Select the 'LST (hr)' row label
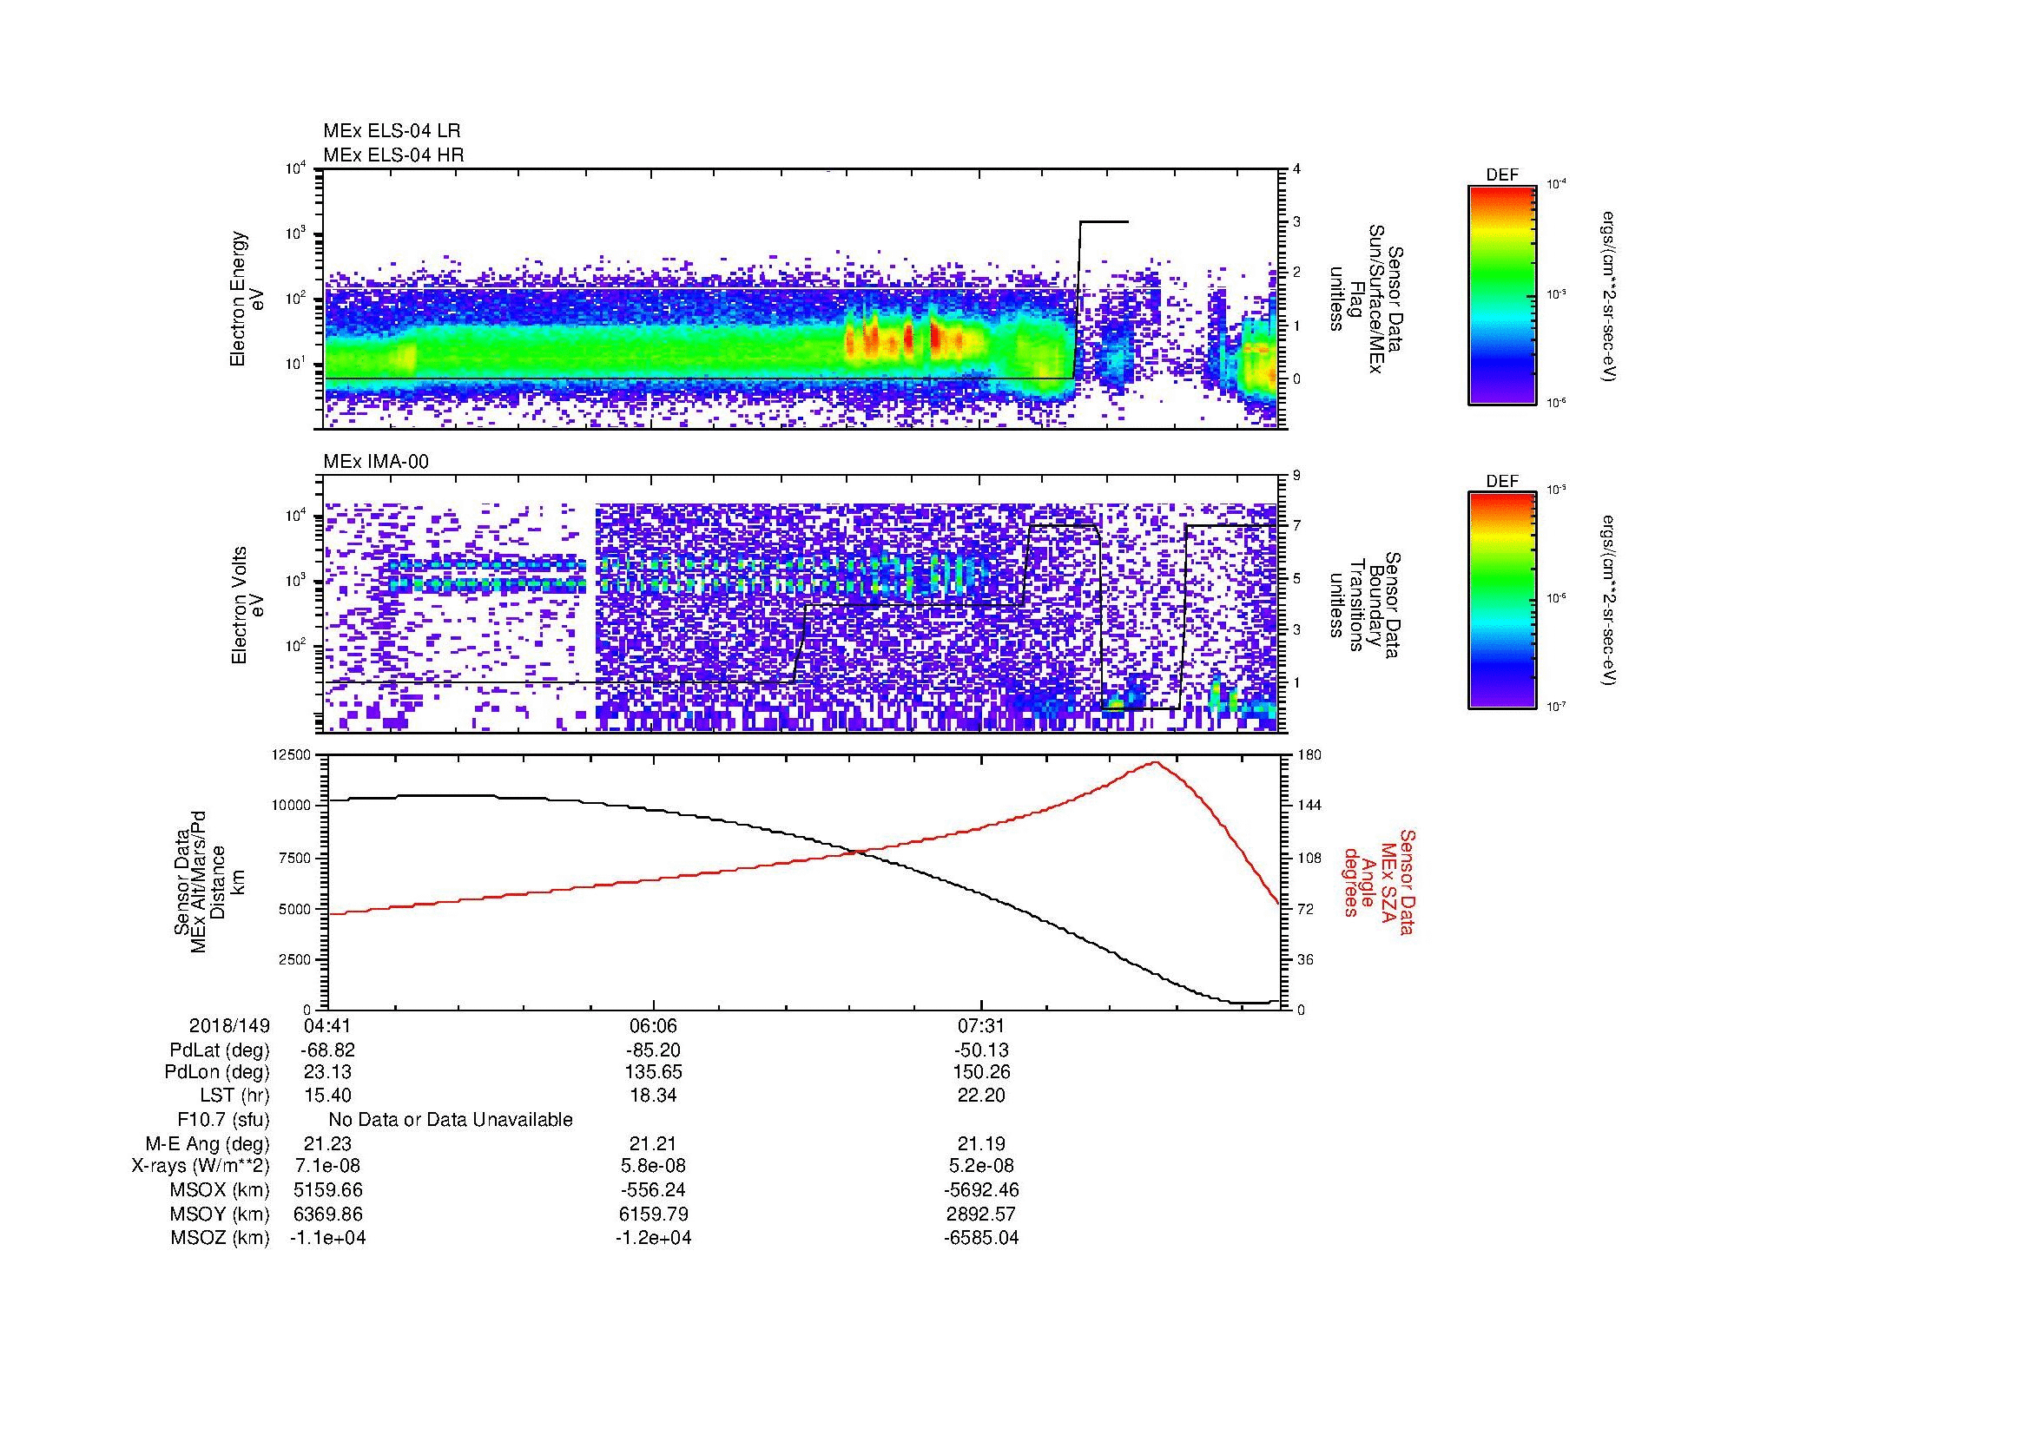Screen dimensions: 2031x1435 click(234, 1096)
